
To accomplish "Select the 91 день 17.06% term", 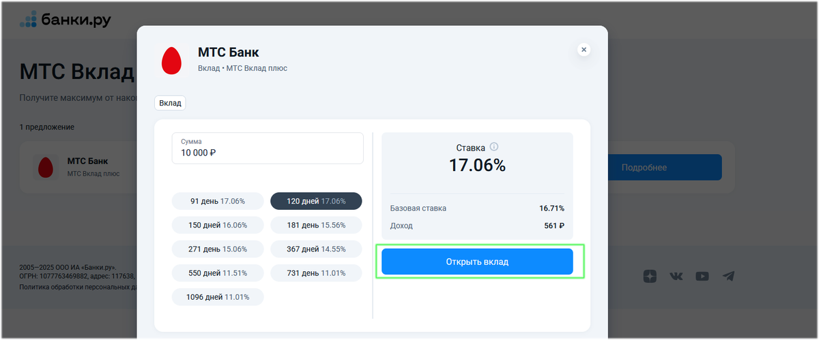I will [218, 201].
